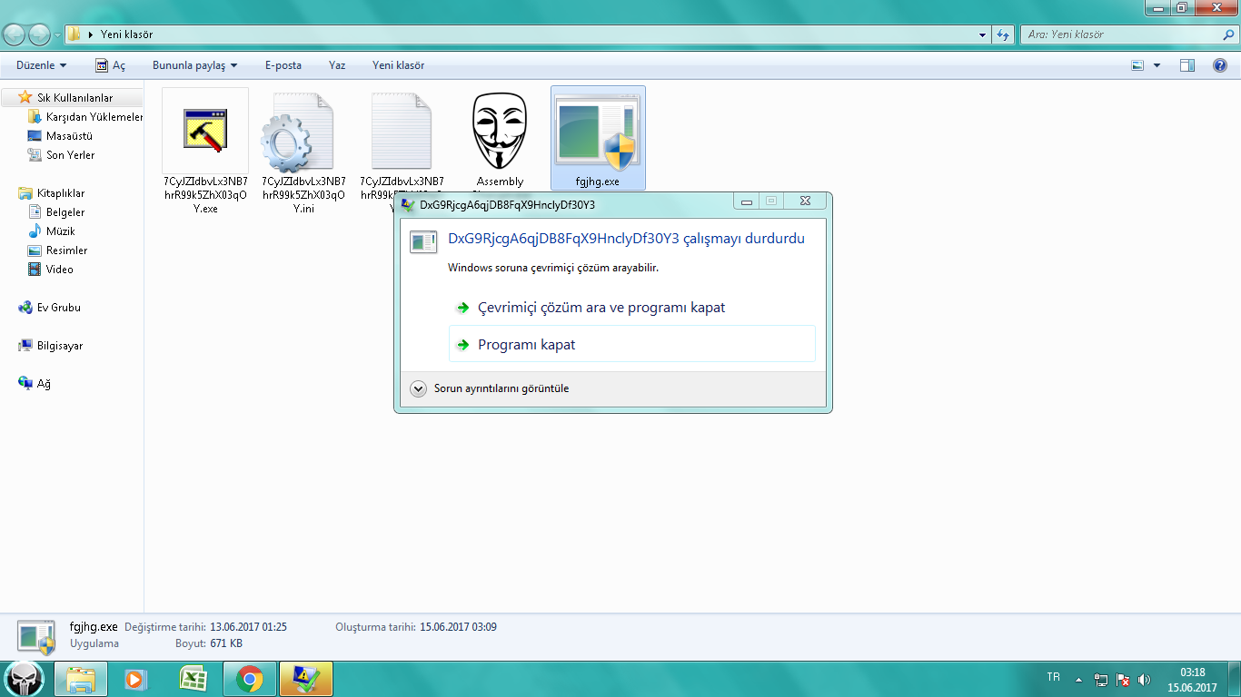
Task: Click the fgjhg.exe details pane thumbnail
Action: tap(37, 635)
